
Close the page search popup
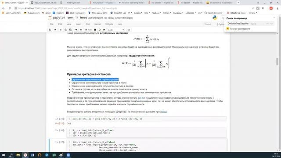[x=274, y=18]
